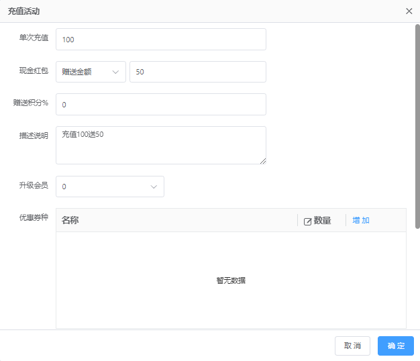
Task: Click the 暂无数据 empty table placeholder
Action: coord(231,280)
